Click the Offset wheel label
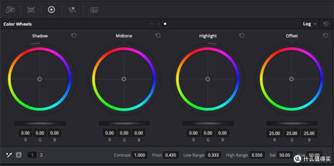This screenshot has height=166, width=334. click(292, 36)
